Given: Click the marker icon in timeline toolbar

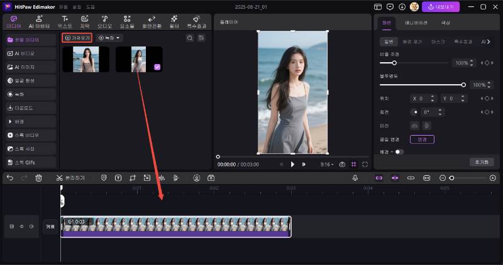Looking at the screenshot, I should (104, 178).
